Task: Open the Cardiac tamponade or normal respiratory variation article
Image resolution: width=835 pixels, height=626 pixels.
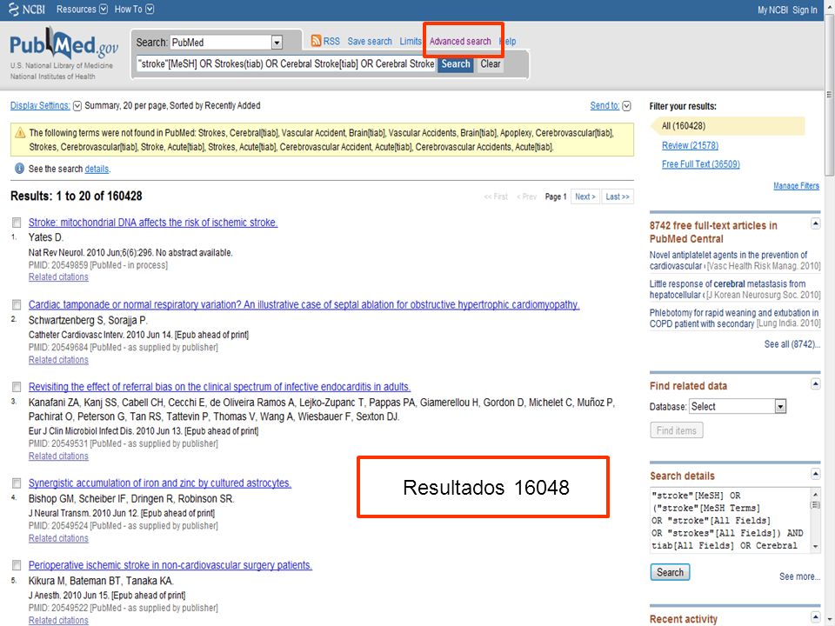Action: coord(304,304)
